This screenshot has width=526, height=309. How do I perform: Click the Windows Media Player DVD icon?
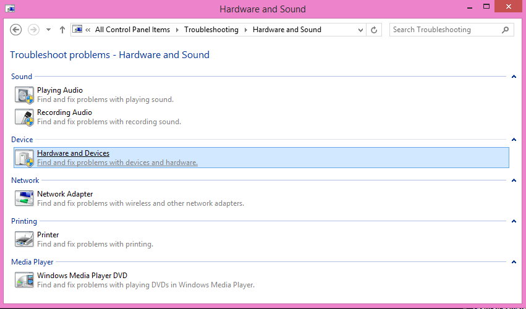pos(24,280)
